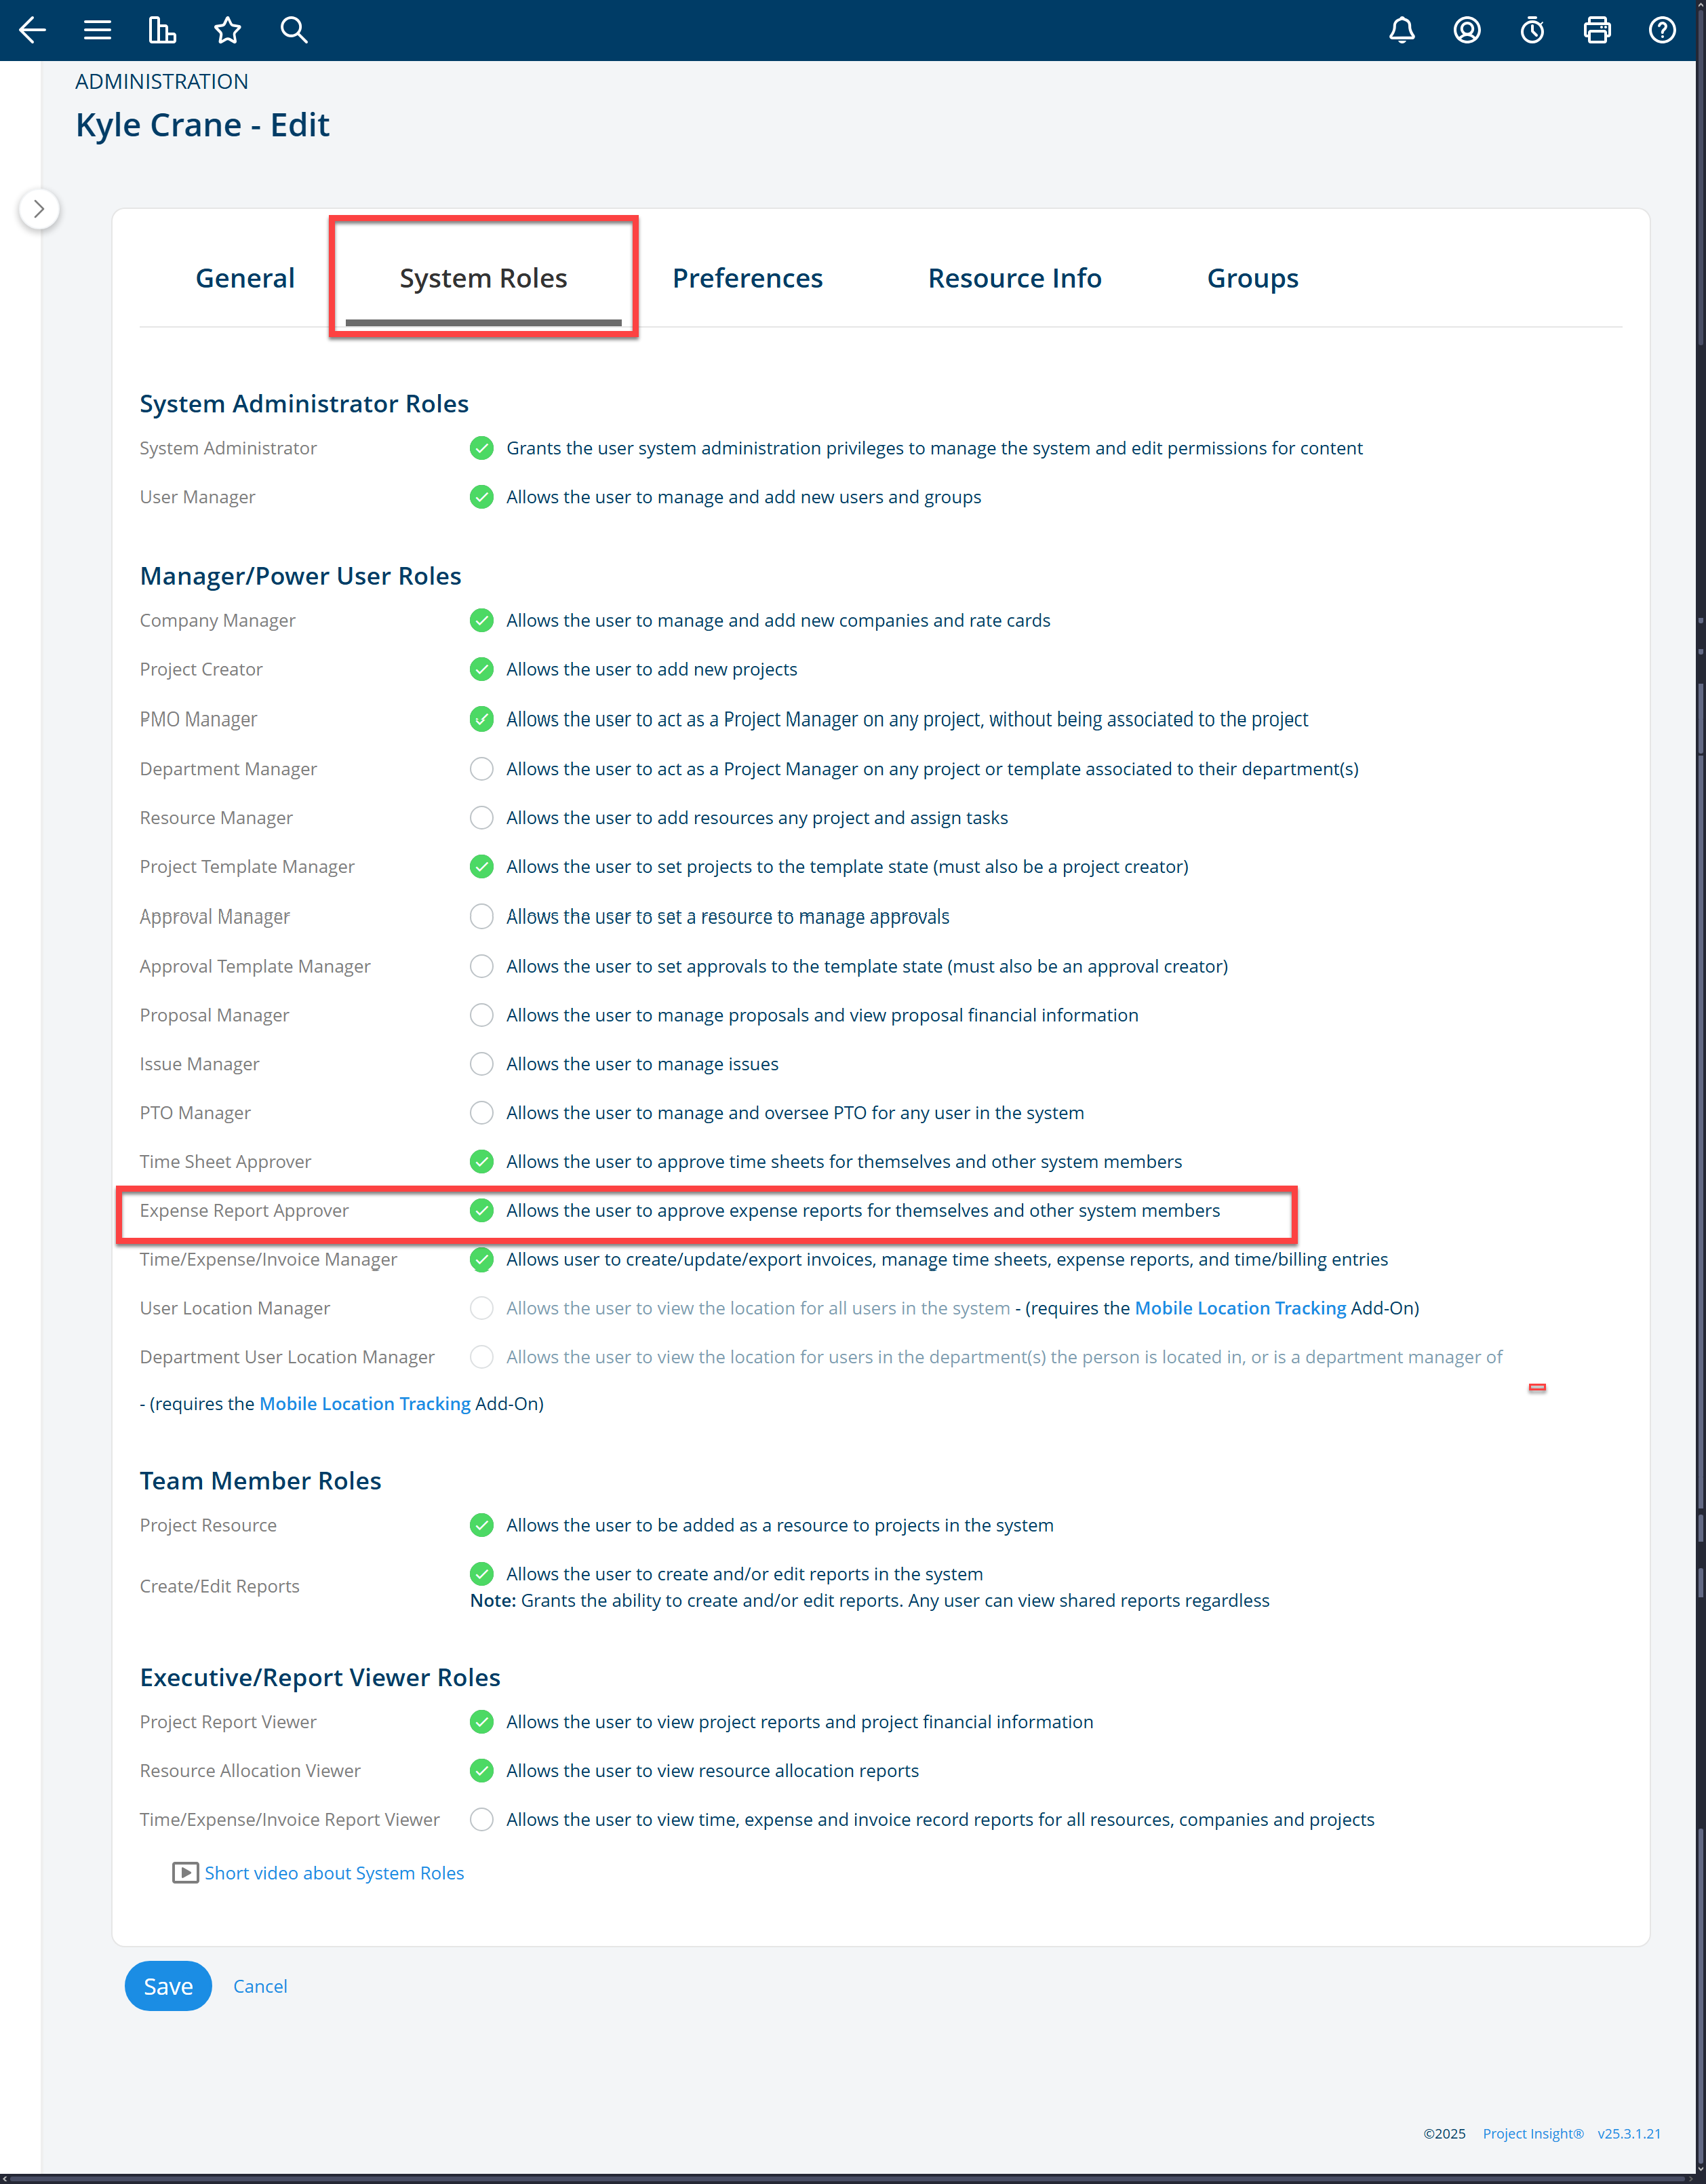
Task: Toggle the Time/Expense/Invoice Manager role
Action: pyautogui.click(x=481, y=1259)
